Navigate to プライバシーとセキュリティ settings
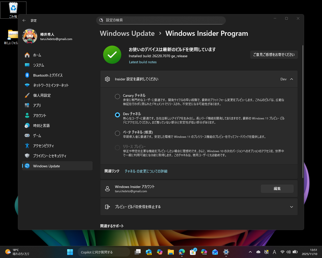 tap(50, 156)
